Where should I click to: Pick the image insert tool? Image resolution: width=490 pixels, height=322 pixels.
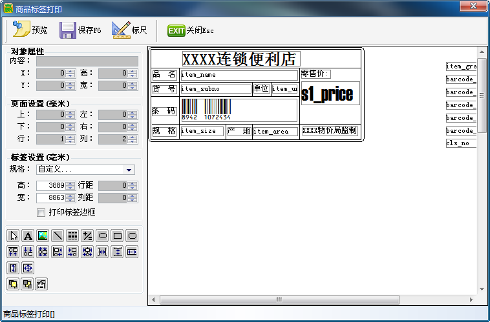coord(43,236)
